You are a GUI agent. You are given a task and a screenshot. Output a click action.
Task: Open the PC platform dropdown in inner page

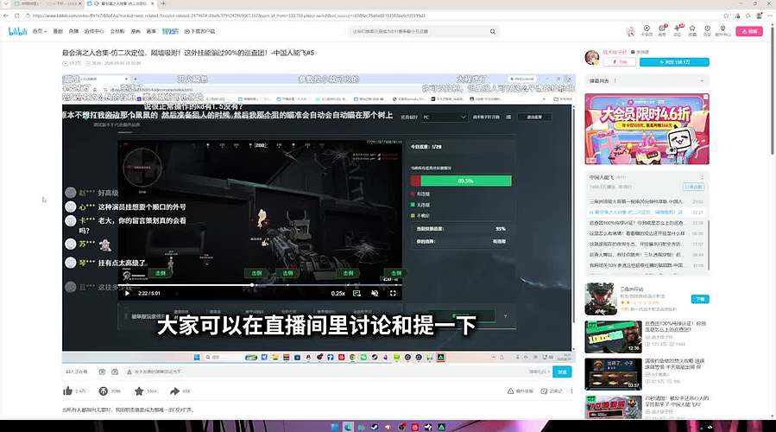pyautogui.click(x=444, y=117)
